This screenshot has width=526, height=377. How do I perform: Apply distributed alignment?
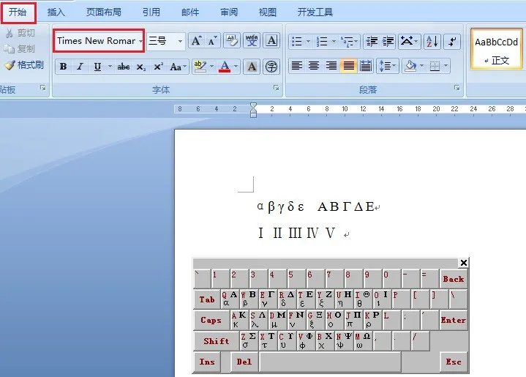(x=366, y=65)
